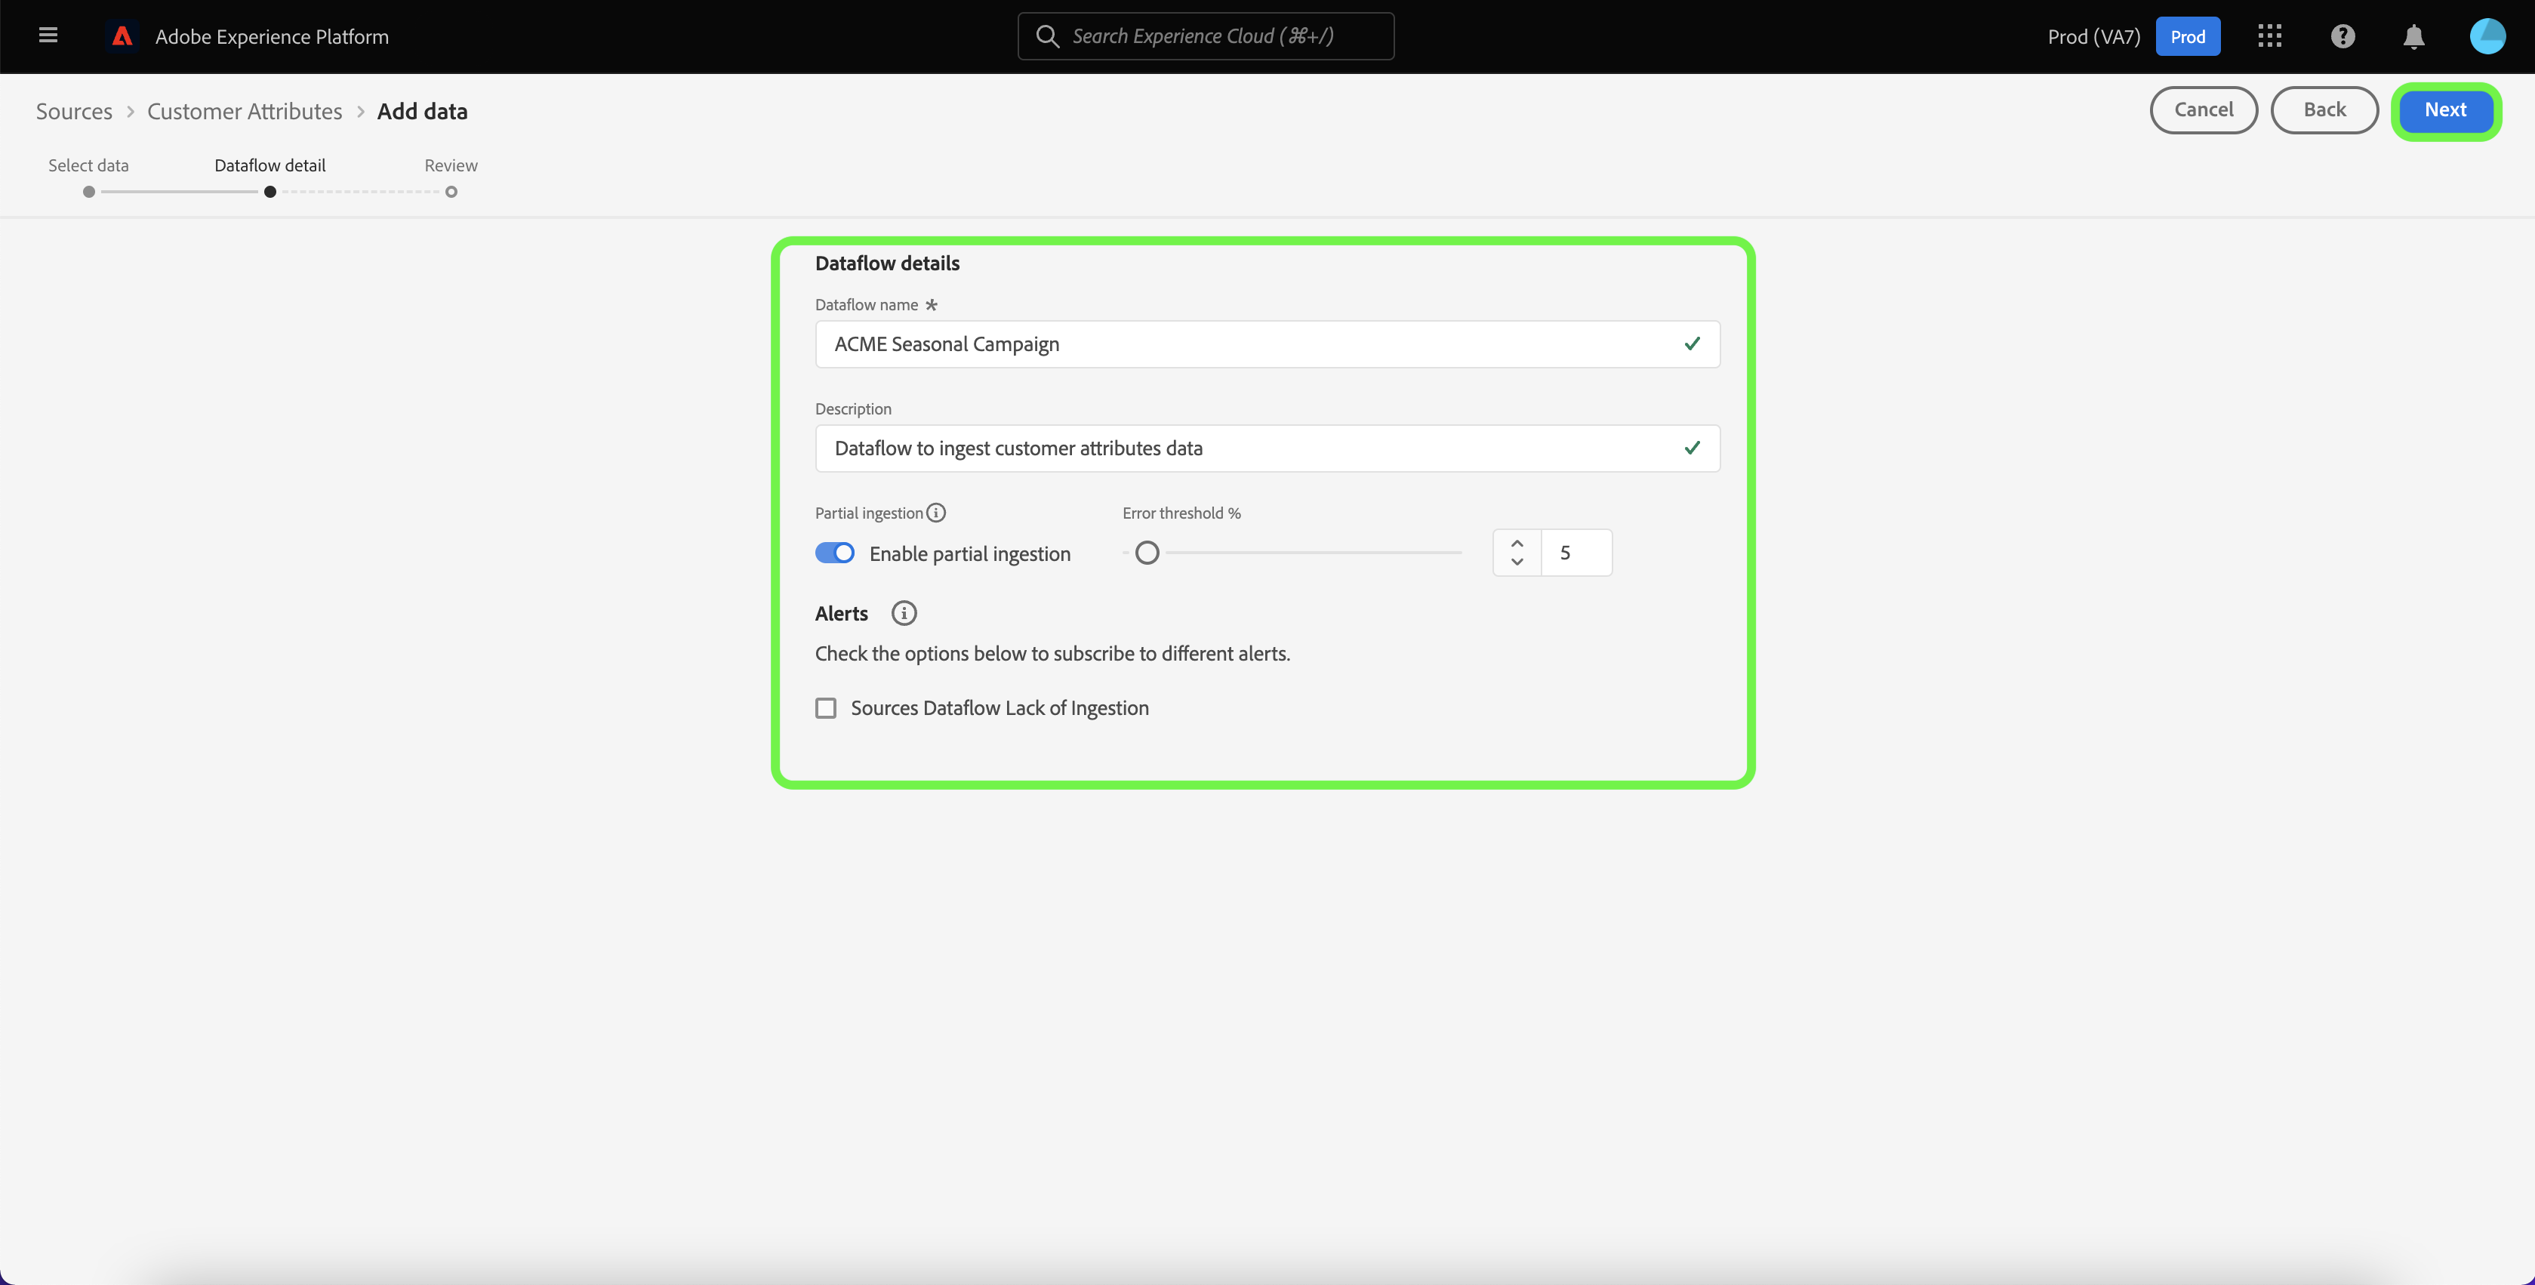This screenshot has width=2535, height=1285.
Task: Open the app switcher grid icon
Action: (2269, 36)
